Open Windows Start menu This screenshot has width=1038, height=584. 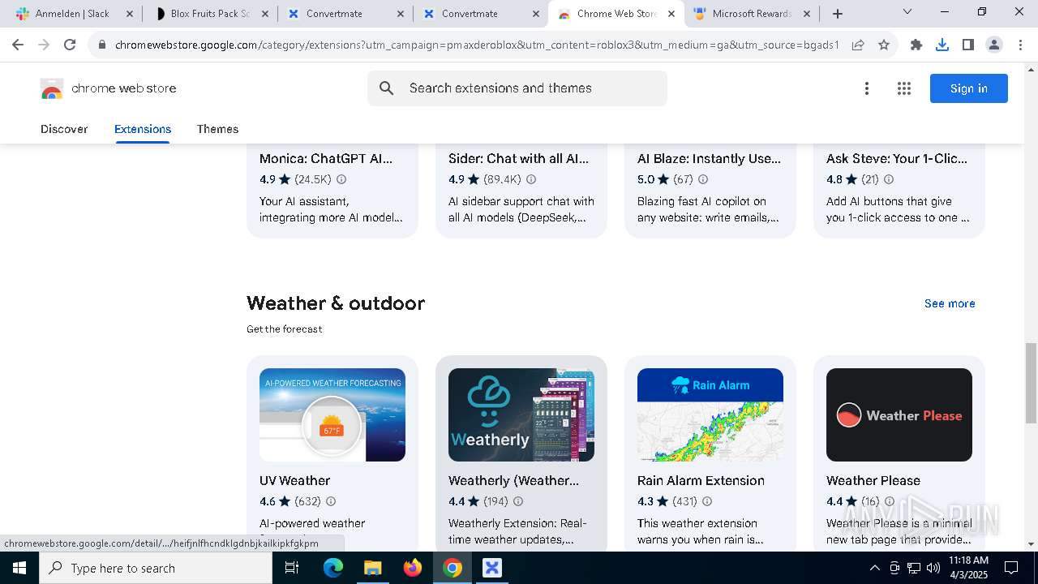click(x=19, y=568)
